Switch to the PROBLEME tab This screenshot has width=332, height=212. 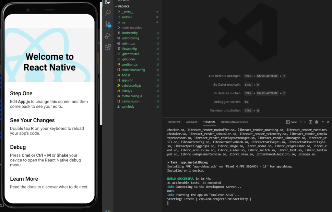[174, 122]
